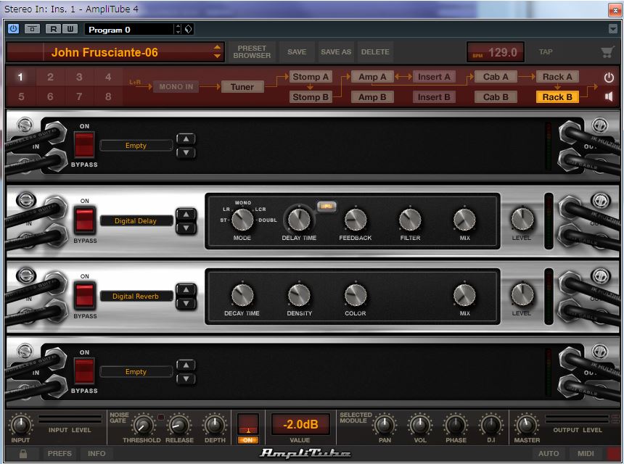Open the PRESET BROWSER

[250, 51]
